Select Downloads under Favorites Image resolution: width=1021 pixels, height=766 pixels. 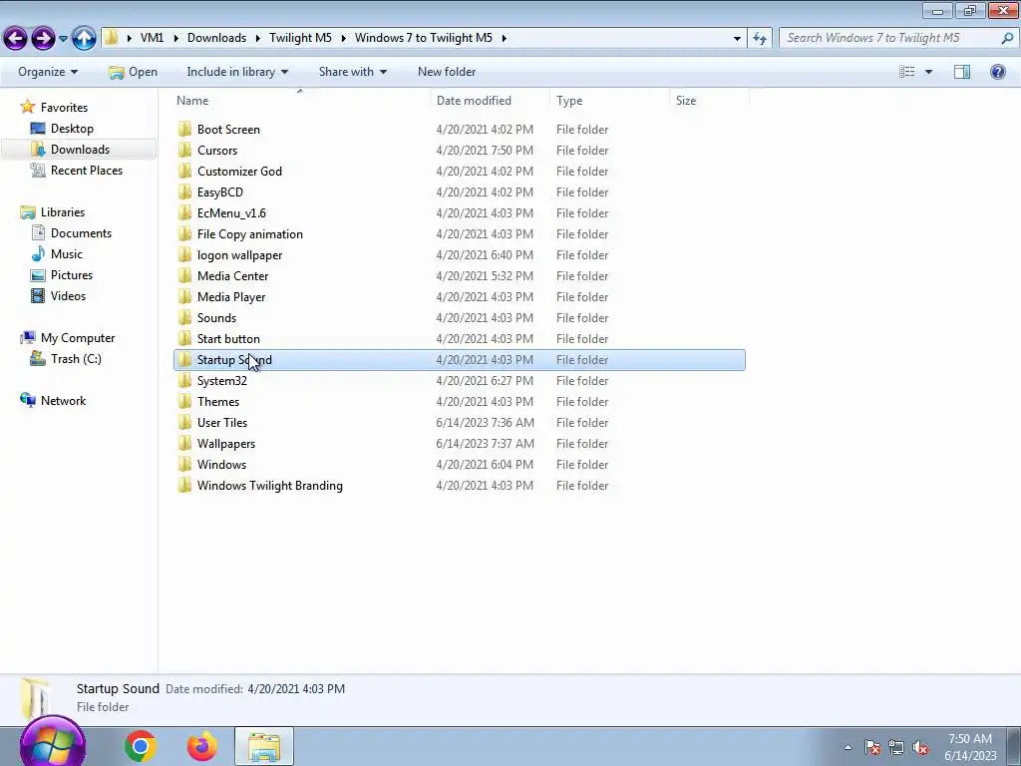(80, 150)
